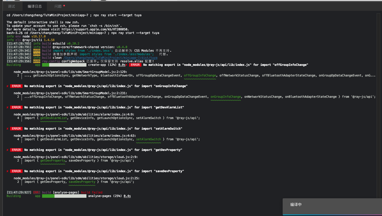Click green-underlined offGroupInfoChange in code line
382x216 pixels.
(200, 75)
